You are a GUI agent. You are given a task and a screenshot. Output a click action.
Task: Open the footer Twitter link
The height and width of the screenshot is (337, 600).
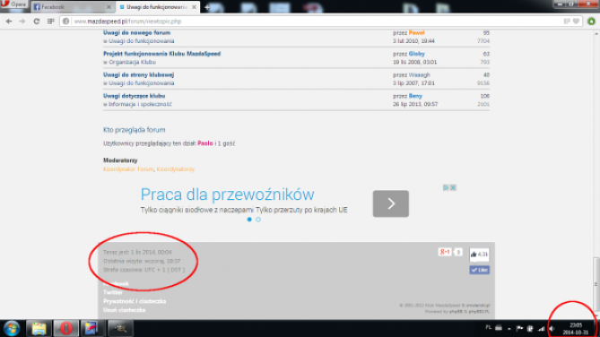[113, 292]
